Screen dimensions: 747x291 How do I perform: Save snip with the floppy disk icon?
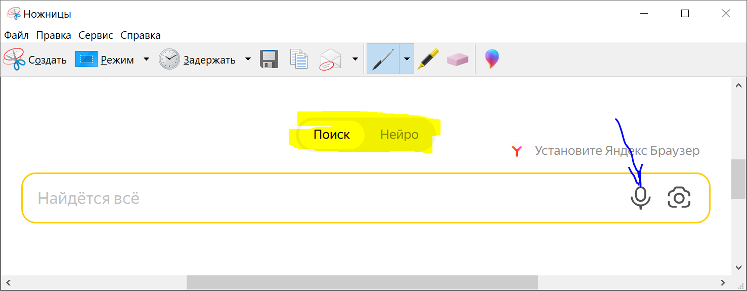(269, 60)
